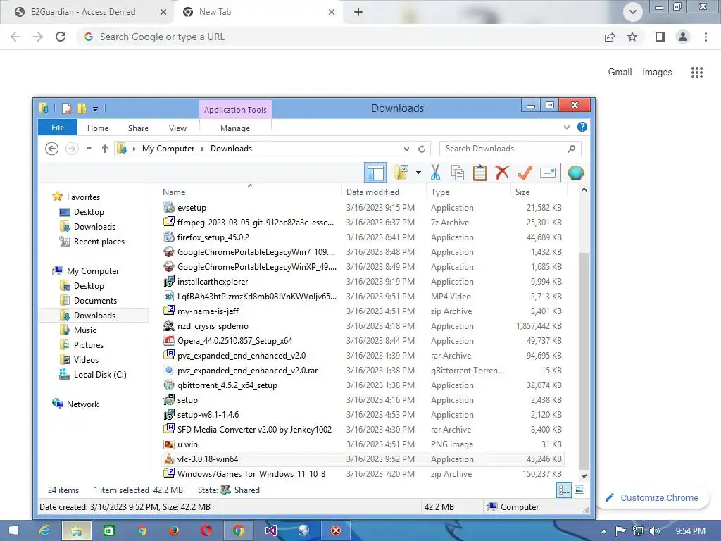Image resolution: width=721 pixels, height=541 pixels.
Task: Click the folder options toolbar icon
Action: click(x=401, y=173)
